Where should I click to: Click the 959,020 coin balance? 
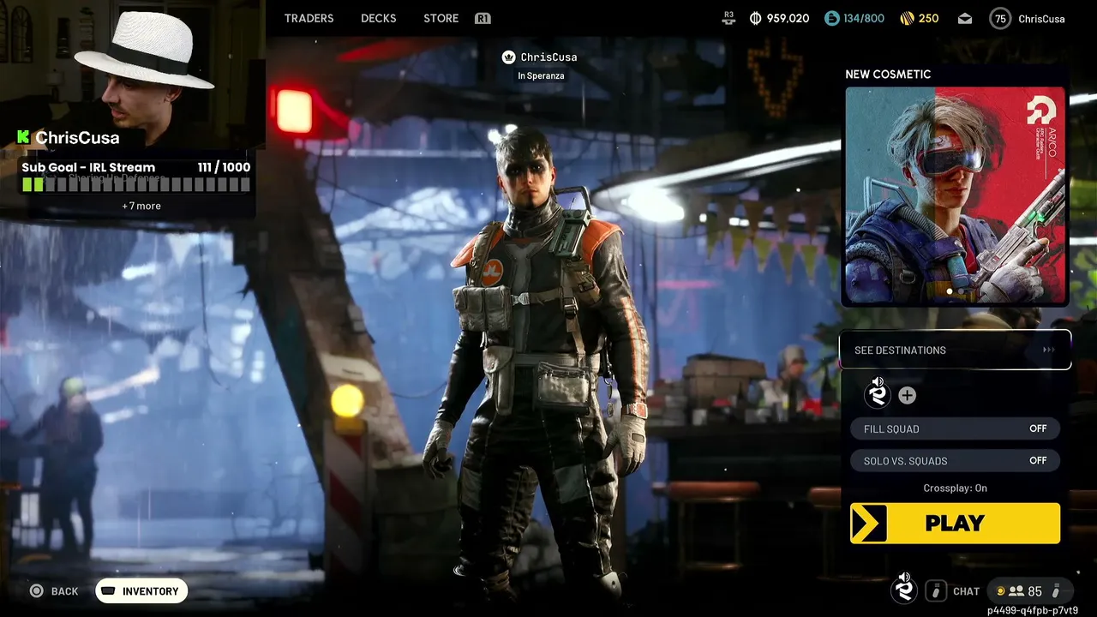tap(788, 18)
